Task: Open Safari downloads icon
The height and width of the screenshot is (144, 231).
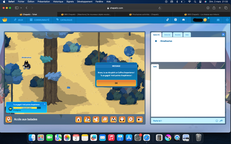Action: 208,8
